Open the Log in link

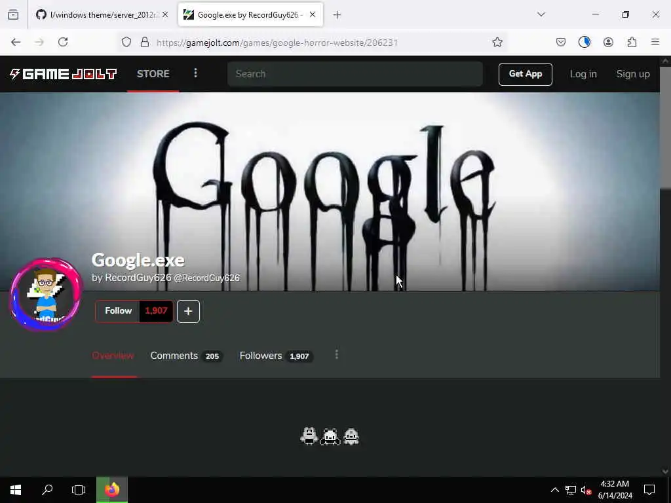point(583,74)
